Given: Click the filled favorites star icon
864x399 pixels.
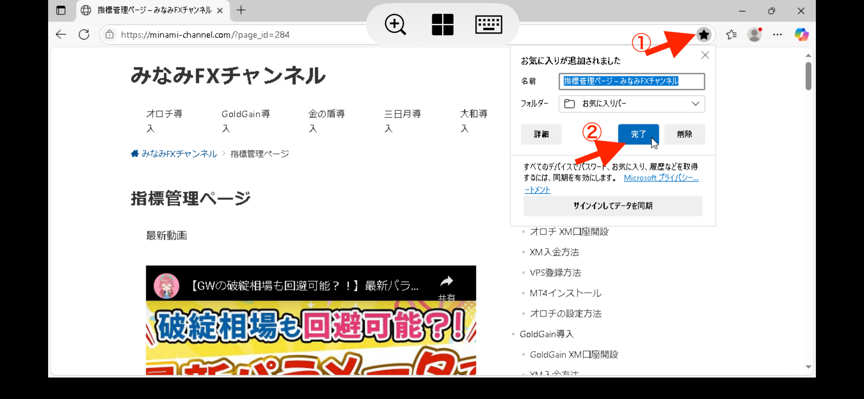Looking at the screenshot, I should click(x=704, y=34).
